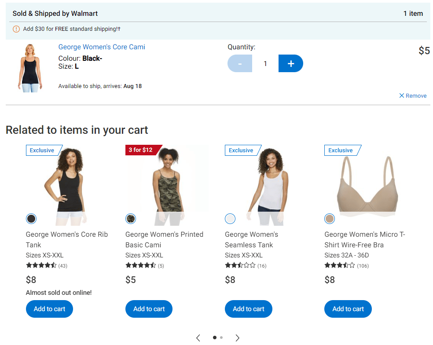Select the camo colour swatch for Printed Cami
The image size is (433, 345).
click(x=131, y=219)
